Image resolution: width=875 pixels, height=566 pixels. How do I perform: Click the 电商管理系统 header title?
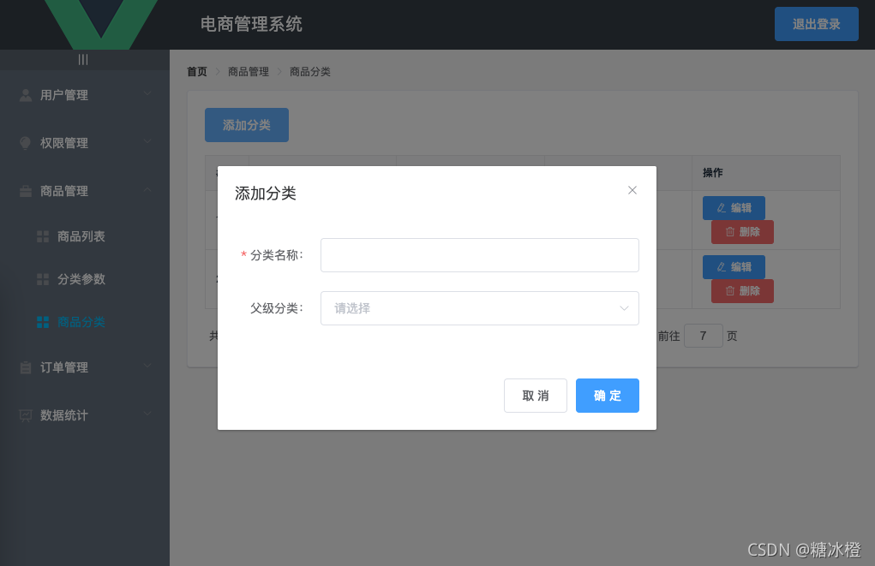pyautogui.click(x=251, y=24)
